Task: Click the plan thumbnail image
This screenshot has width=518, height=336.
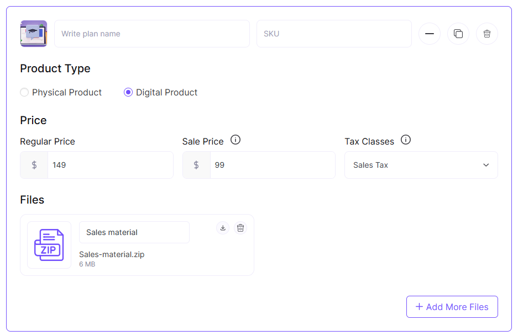Action: (x=34, y=34)
